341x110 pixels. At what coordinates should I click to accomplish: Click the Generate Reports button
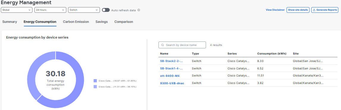[325, 10]
